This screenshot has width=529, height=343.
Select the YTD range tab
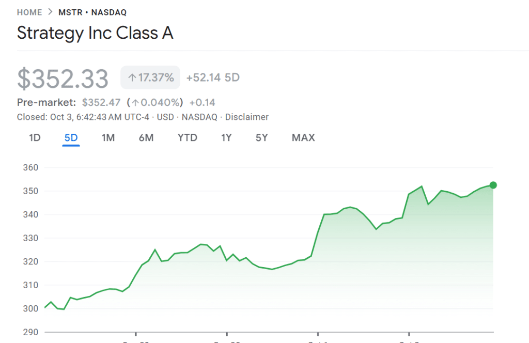188,138
